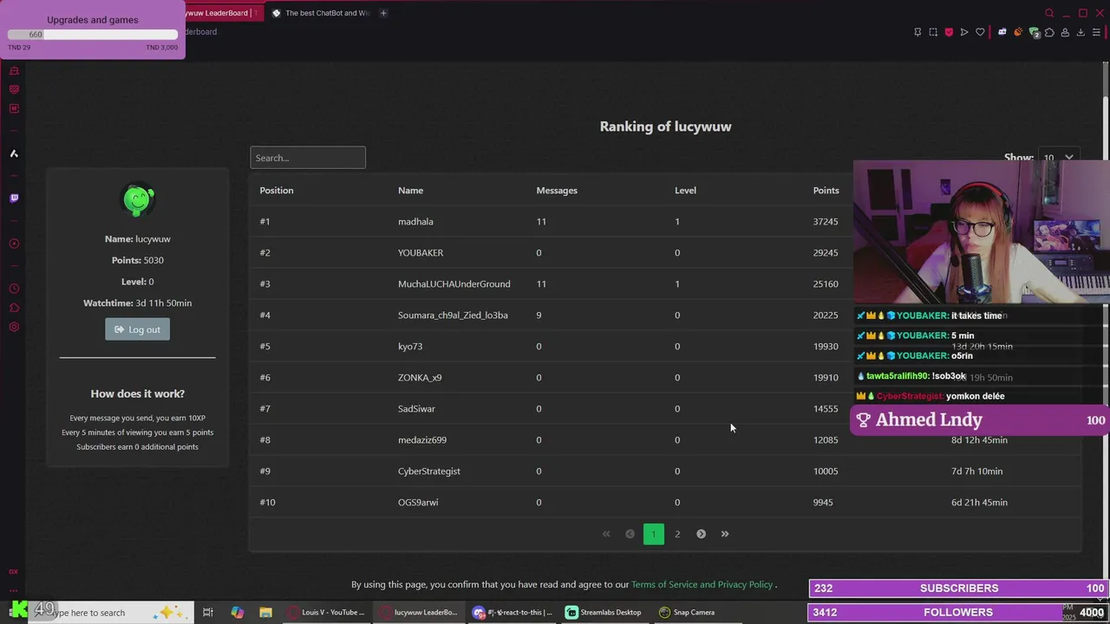Select the Messages column header
Screen dimensions: 1110x624
(x=557, y=191)
